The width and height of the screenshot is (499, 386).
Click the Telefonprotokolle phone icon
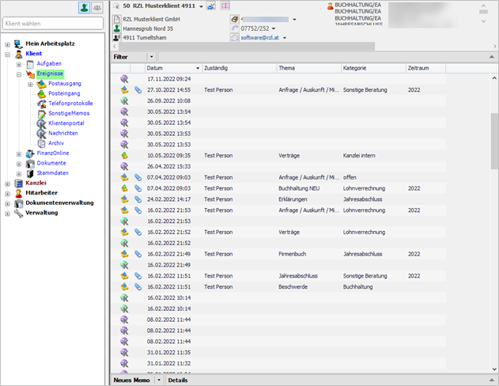coord(41,104)
